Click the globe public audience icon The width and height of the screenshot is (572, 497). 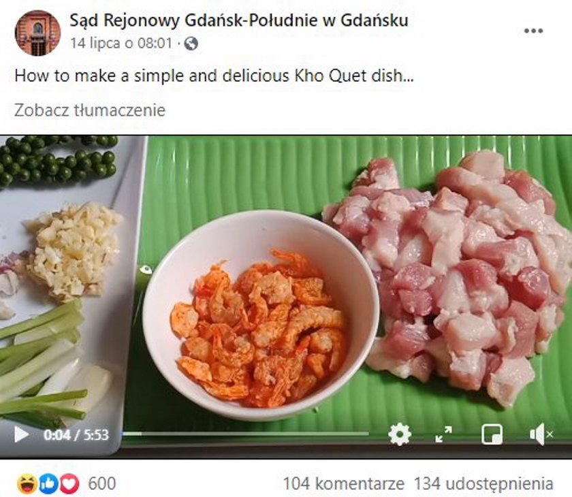[191, 44]
